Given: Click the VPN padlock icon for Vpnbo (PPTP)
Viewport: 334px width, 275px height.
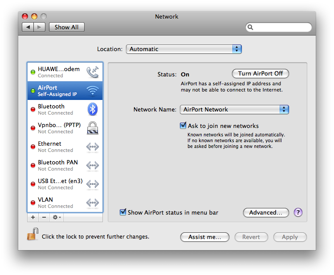Looking at the screenshot, I should 93,128.
